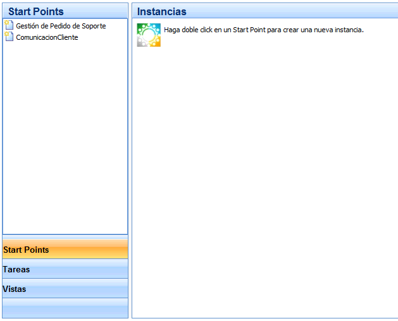This screenshot has height=321, width=398.
Task: Click the splitter above the Start Points button
Action: pyautogui.click(x=65, y=237)
